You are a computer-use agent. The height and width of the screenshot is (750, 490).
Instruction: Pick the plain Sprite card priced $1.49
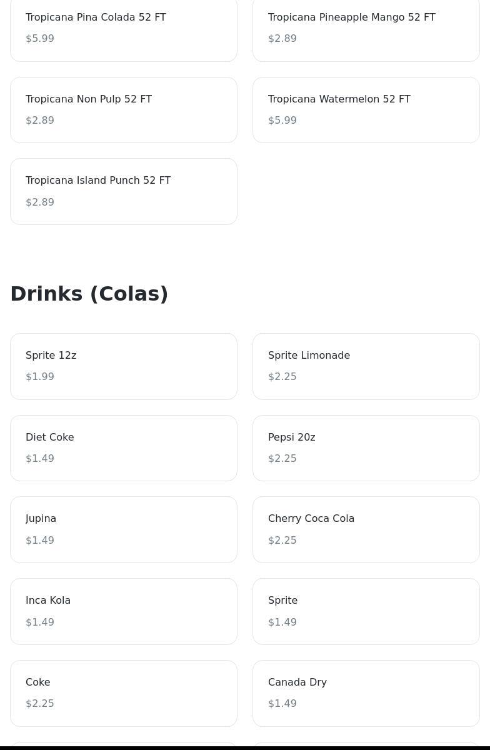tap(366, 611)
